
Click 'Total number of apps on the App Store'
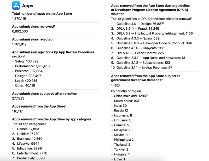[42, 14]
